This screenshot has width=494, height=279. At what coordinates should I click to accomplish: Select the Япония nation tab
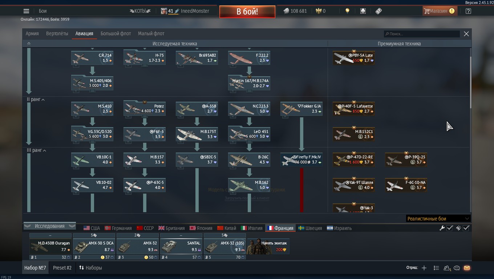pyautogui.click(x=201, y=228)
